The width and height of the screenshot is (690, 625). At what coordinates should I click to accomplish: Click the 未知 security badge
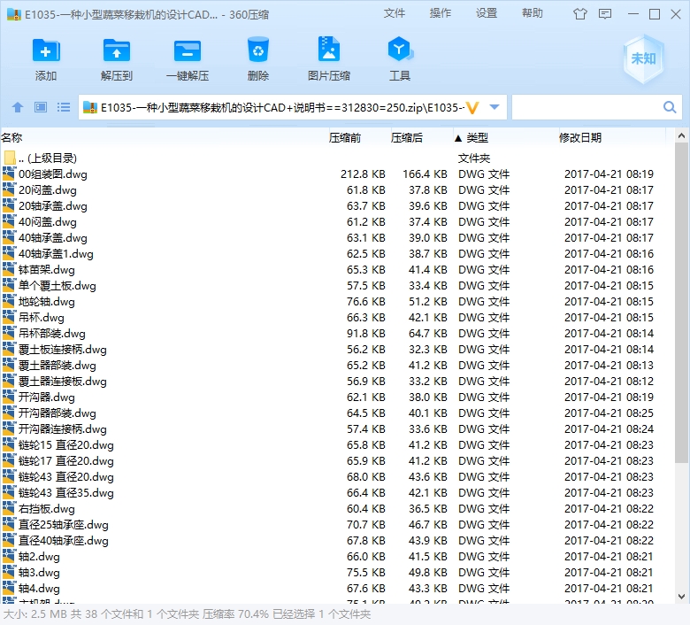pyautogui.click(x=643, y=58)
